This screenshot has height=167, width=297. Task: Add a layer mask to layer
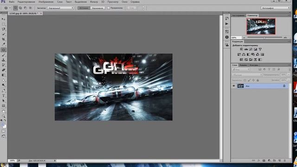click(x=264, y=161)
